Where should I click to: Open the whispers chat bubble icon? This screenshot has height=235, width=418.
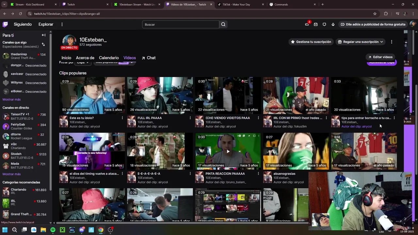324,24
